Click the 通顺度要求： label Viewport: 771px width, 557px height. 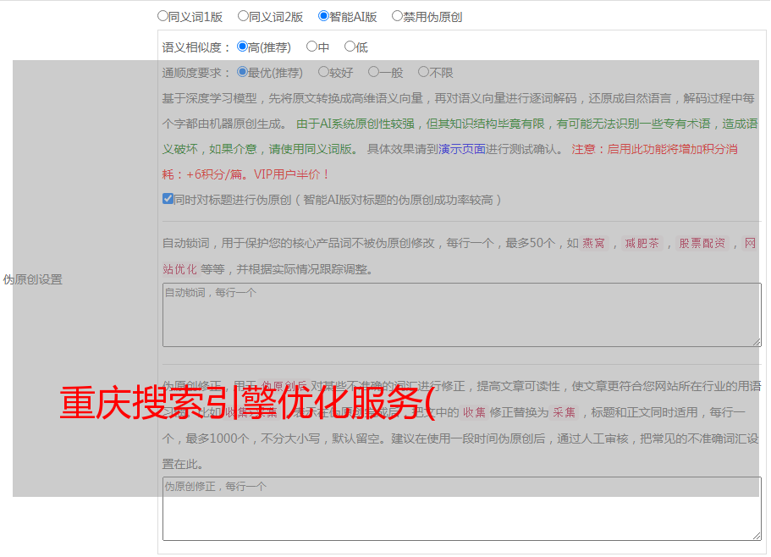click(196, 73)
